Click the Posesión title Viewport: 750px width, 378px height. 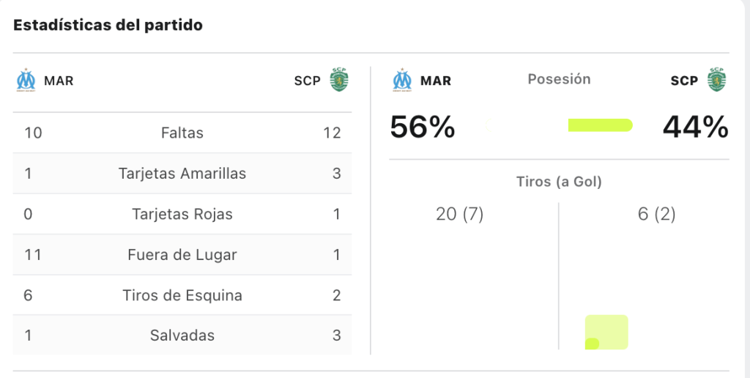click(559, 79)
